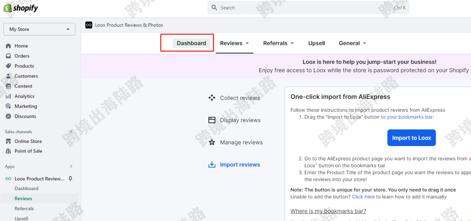This screenshot has width=471, height=221.
Task: Open the General tab dropdown arrow
Action: 364,43
